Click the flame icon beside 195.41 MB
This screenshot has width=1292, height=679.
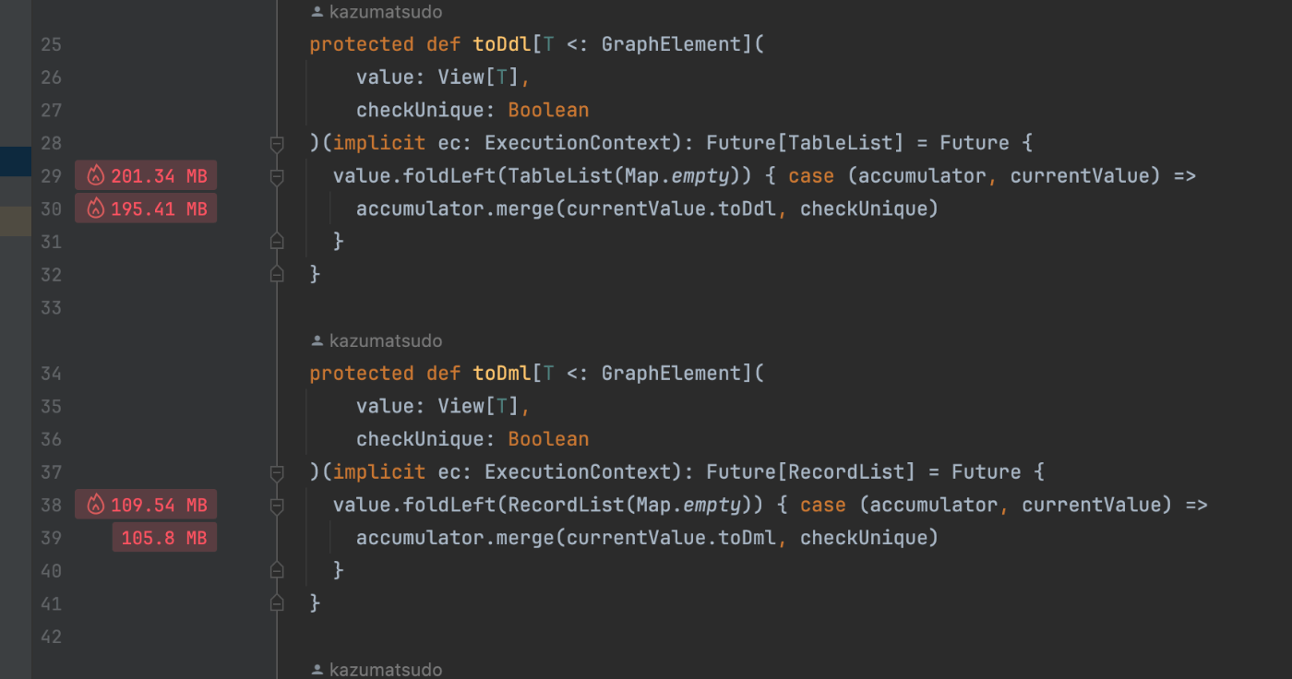(x=96, y=209)
